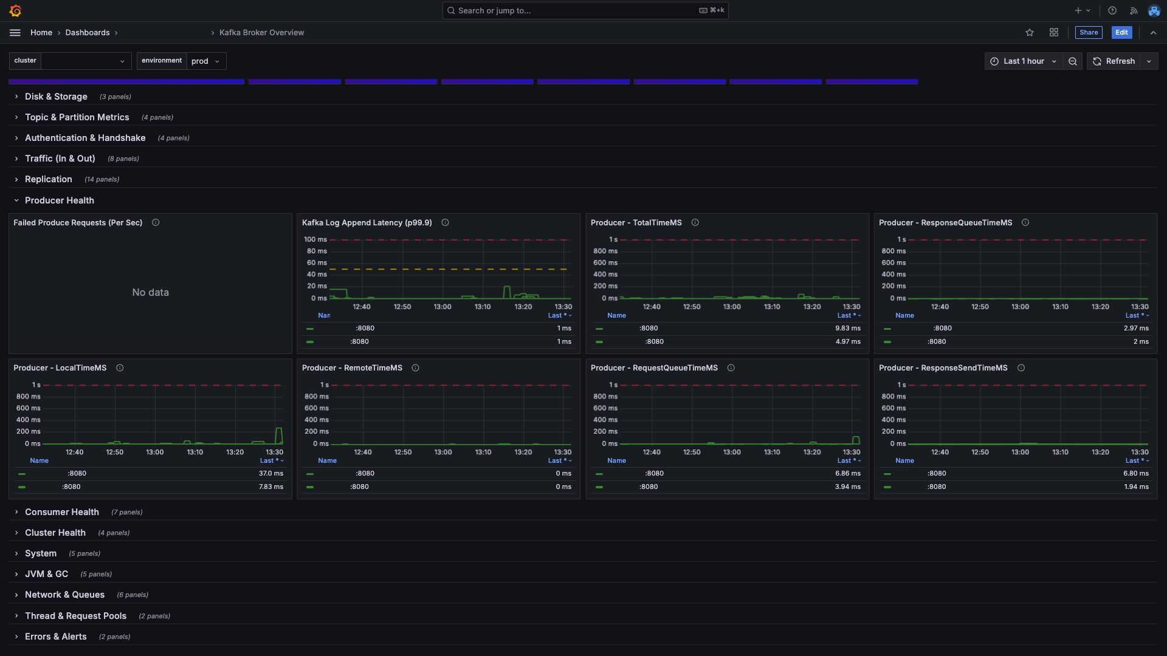Open the Last 1 hour time picker
This screenshot has height=656, width=1167.
point(1024,61)
